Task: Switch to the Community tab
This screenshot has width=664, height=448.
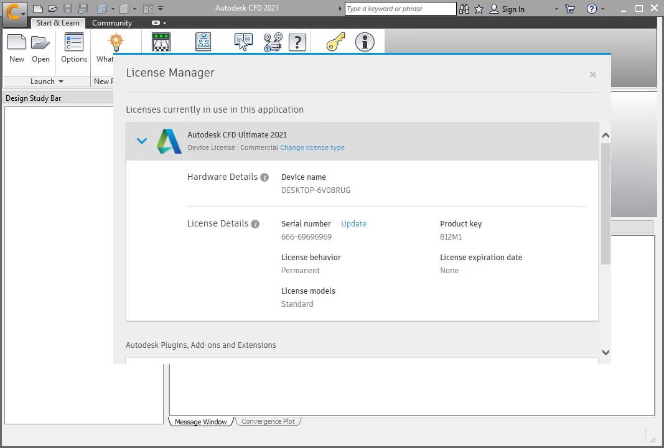Action: 112,22
